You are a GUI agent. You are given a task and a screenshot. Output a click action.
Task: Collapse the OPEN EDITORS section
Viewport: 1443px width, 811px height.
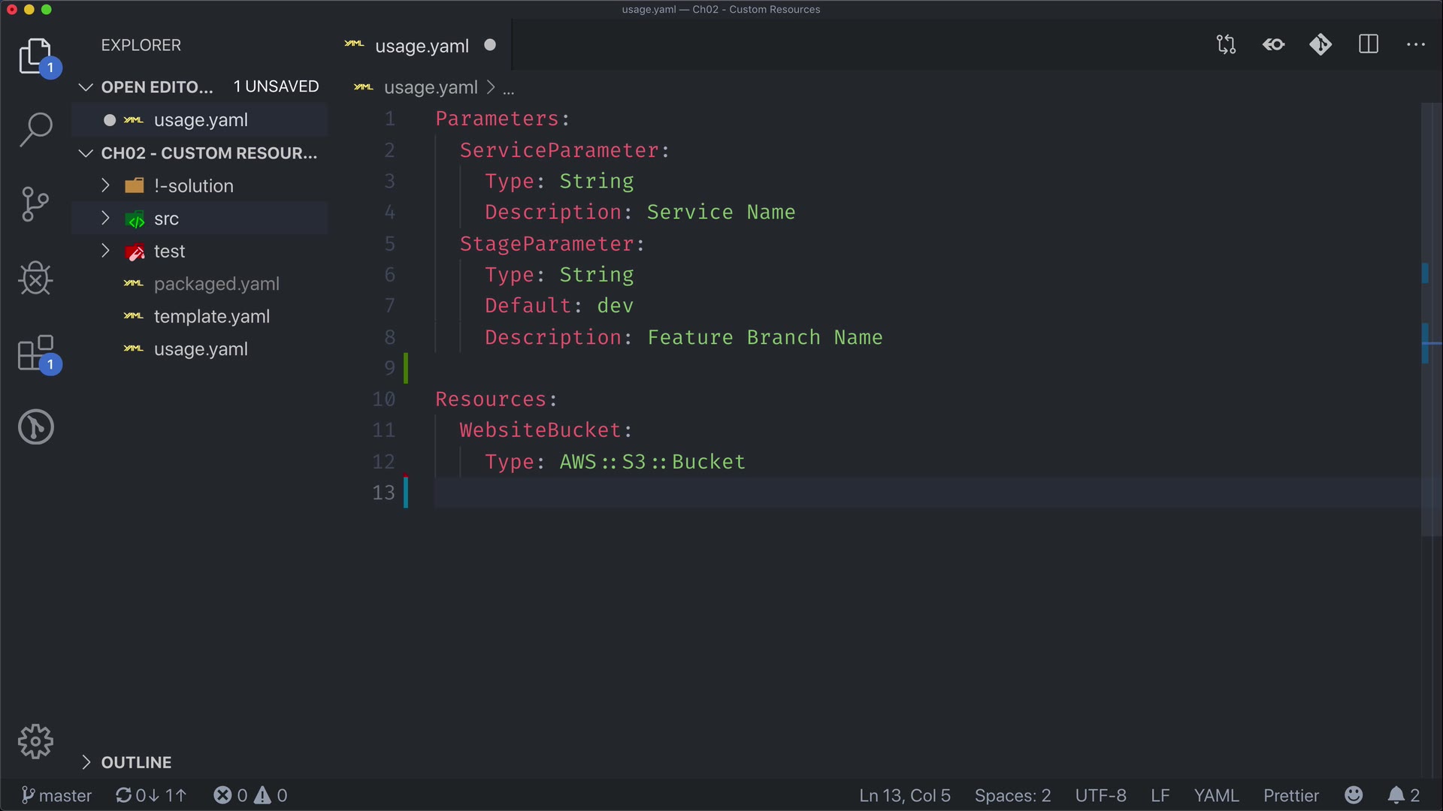click(156, 87)
